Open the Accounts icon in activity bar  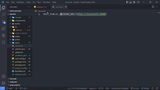(3, 76)
